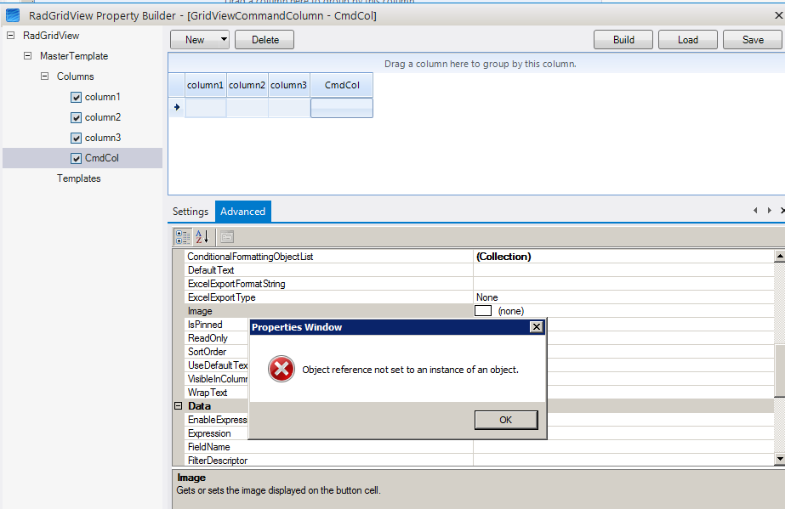
Task: Click the property grid scroll up arrow
Action: tap(780, 257)
